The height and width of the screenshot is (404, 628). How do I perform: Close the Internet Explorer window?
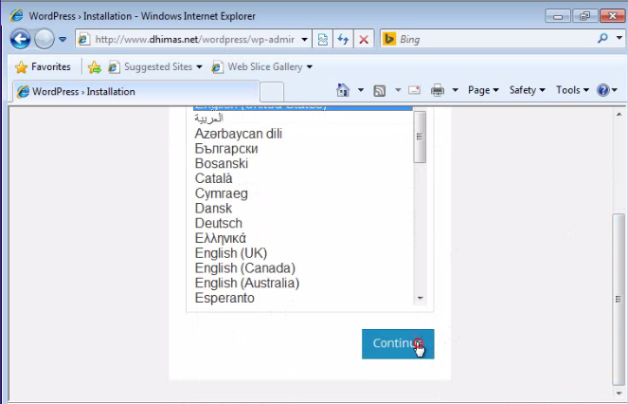pyautogui.click(x=613, y=16)
